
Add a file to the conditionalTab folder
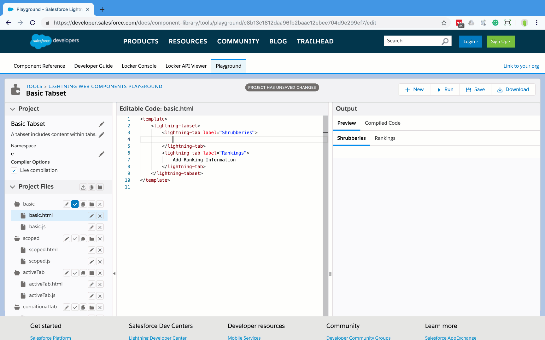[x=83, y=307]
